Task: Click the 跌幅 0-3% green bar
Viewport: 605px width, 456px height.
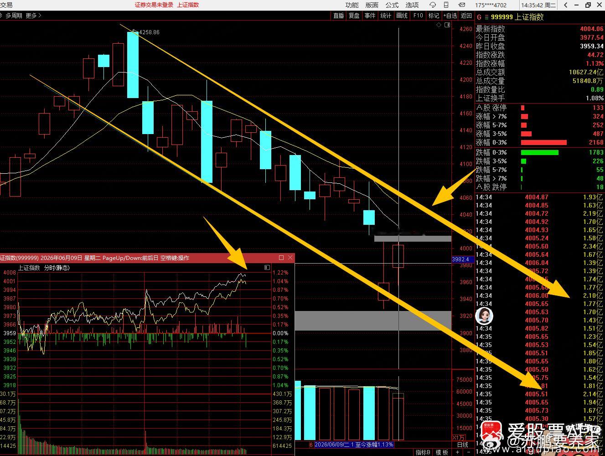Action: tap(539, 152)
